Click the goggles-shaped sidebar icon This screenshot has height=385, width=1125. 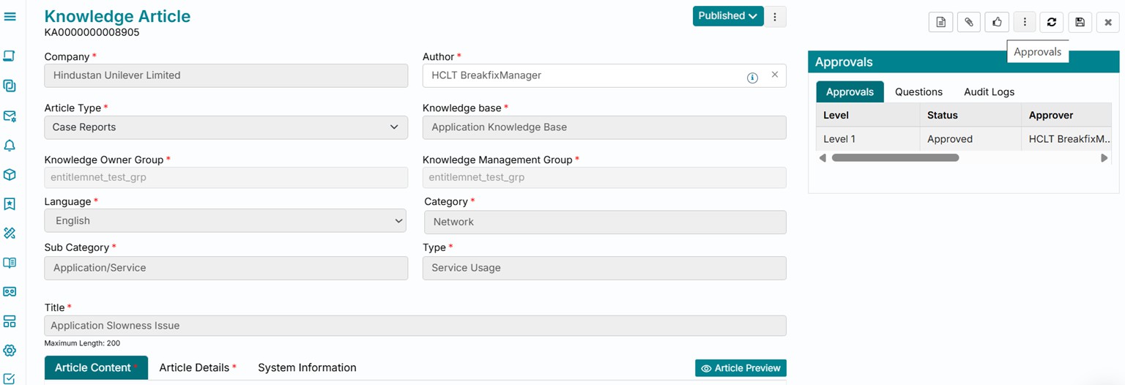point(10,291)
